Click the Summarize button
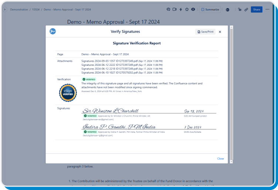The width and height of the screenshot is (278, 190). click(x=210, y=10)
